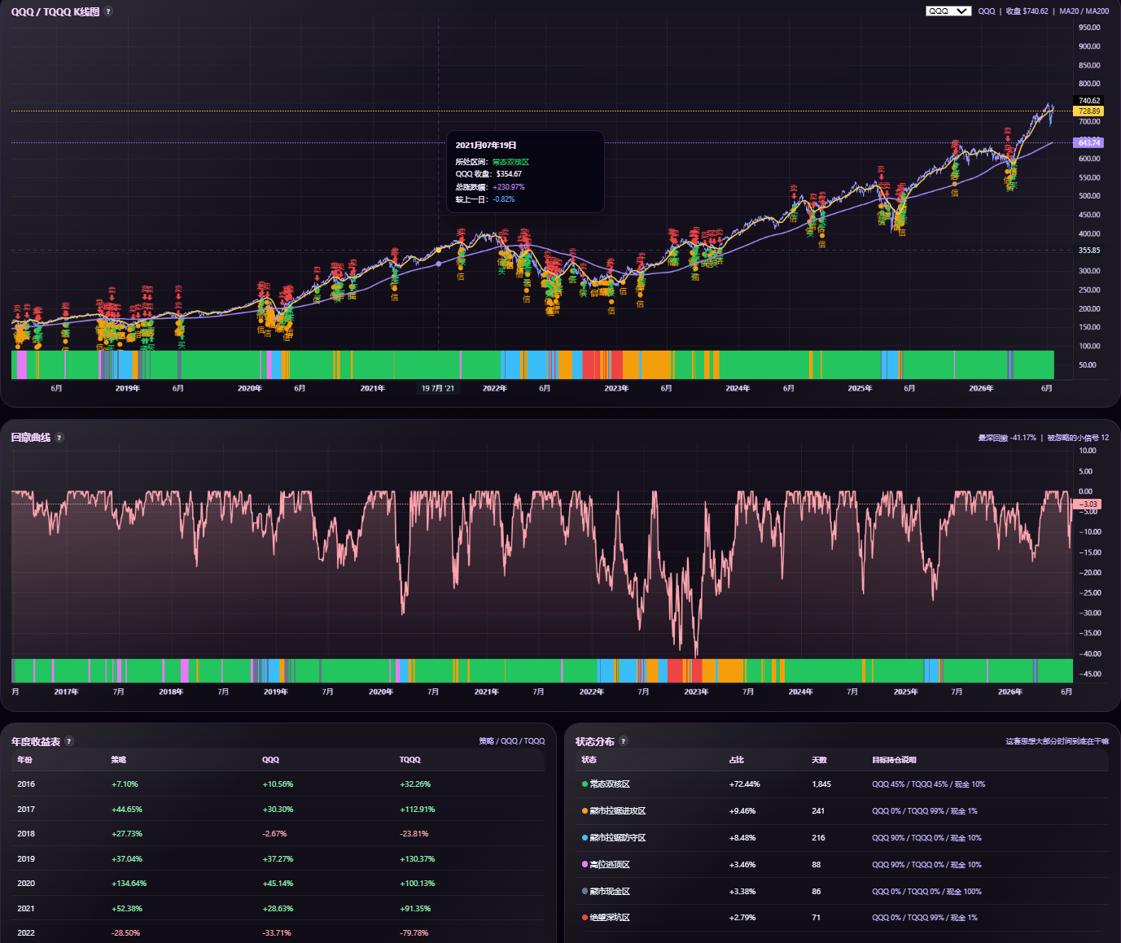Select the 常态双核区 status name
This screenshot has height=943, width=1121.
(x=611, y=784)
